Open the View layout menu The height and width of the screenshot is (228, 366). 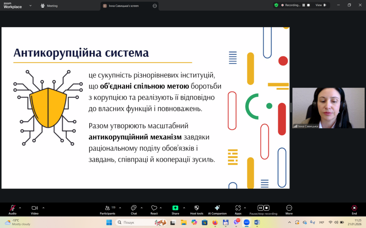(x=320, y=5)
